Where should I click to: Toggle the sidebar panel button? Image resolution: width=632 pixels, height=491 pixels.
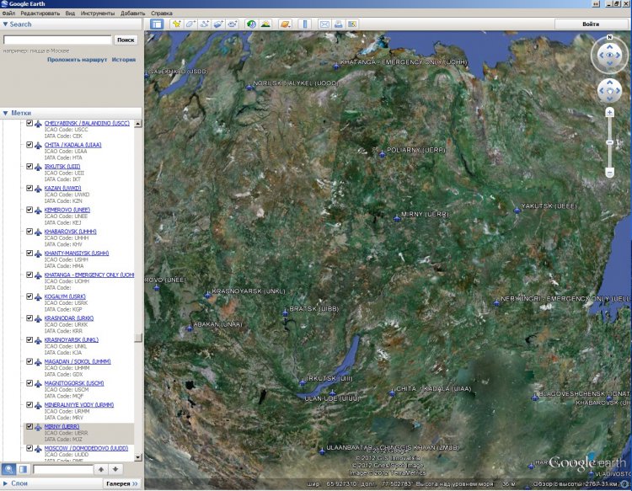coord(157,24)
